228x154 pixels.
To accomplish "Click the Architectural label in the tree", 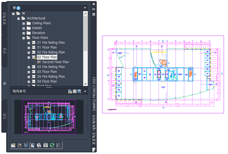I will pos(36,18).
